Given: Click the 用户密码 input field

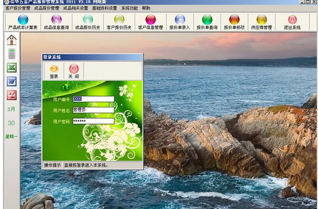Looking at the screenshot, I should tap(94, 121).
